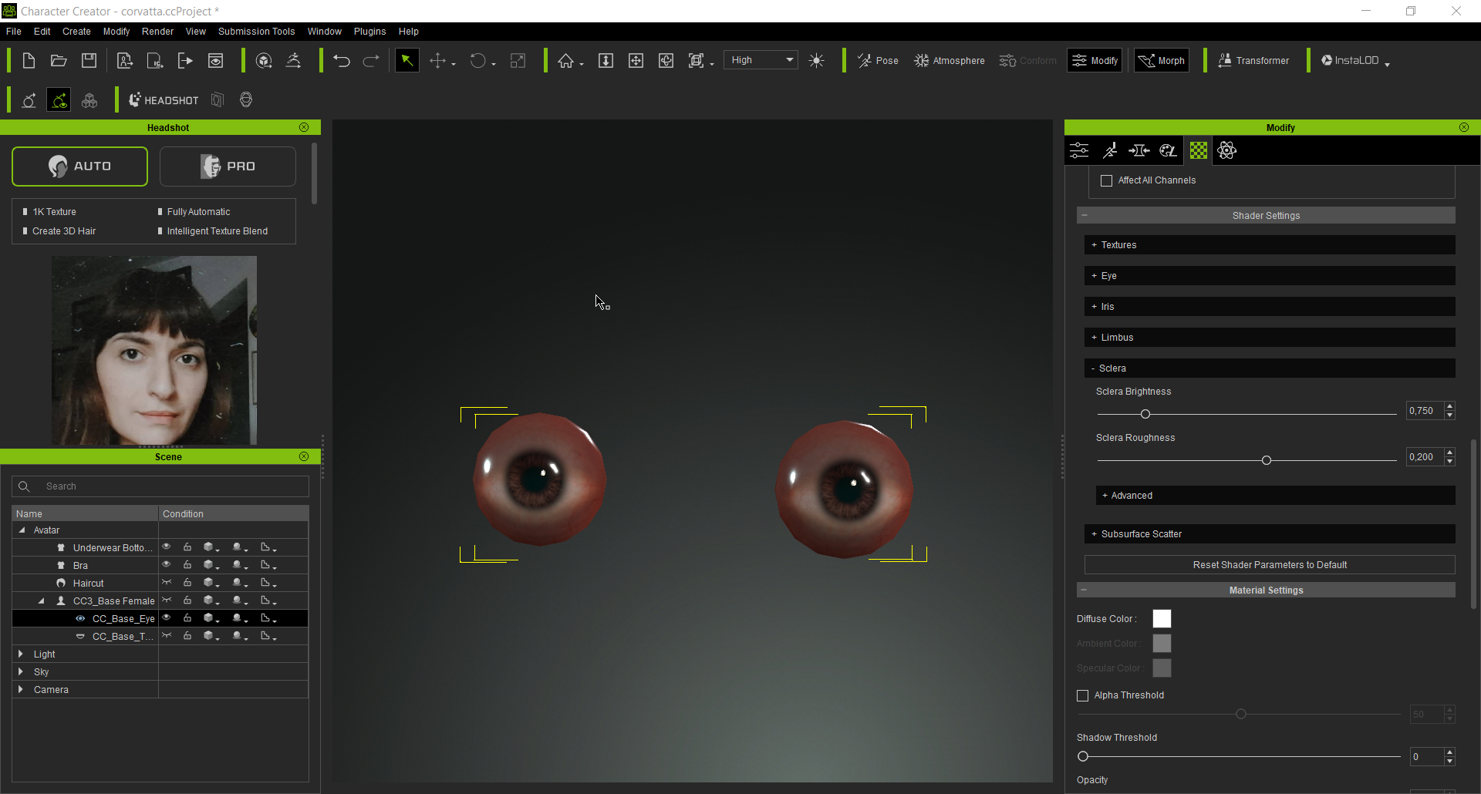Click the HEADSHOT plugin button
This screenshot has height=794, width=1481.
(164, 100)
